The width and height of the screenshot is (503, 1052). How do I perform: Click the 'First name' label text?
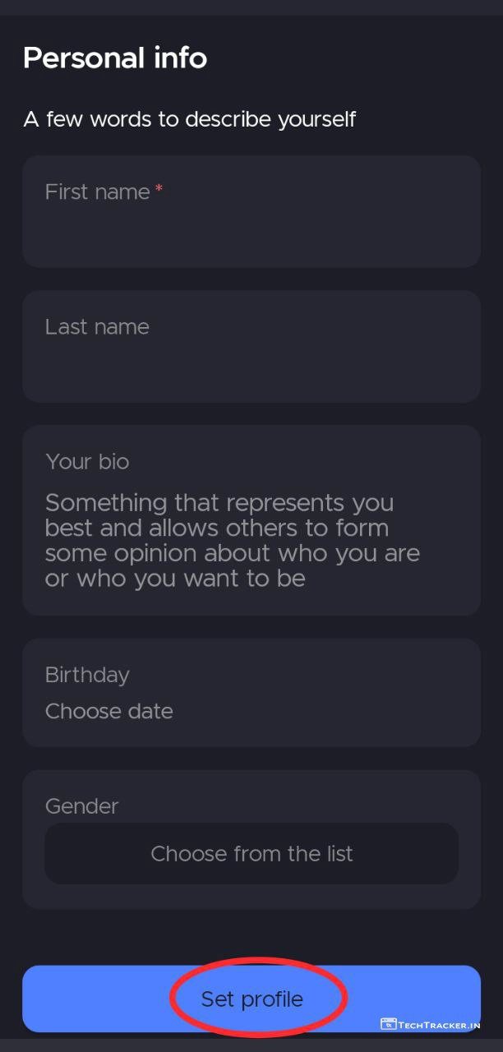tap(97, 192)
